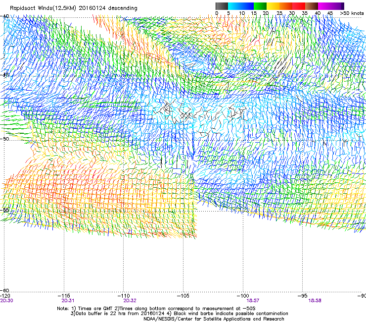Image resolution: width=366 pixels, height=322 pixels.
Task: Click the cyan 5-10 knots legend color
Action: click(x=234, y=6)
